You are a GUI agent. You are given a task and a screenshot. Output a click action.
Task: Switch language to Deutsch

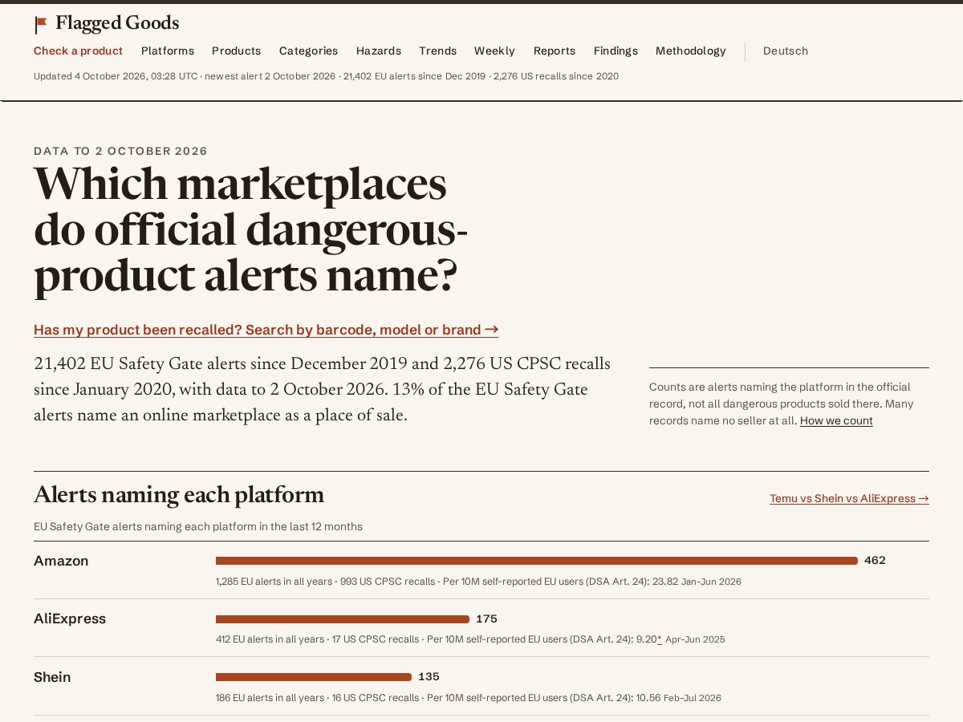point(786,51)
